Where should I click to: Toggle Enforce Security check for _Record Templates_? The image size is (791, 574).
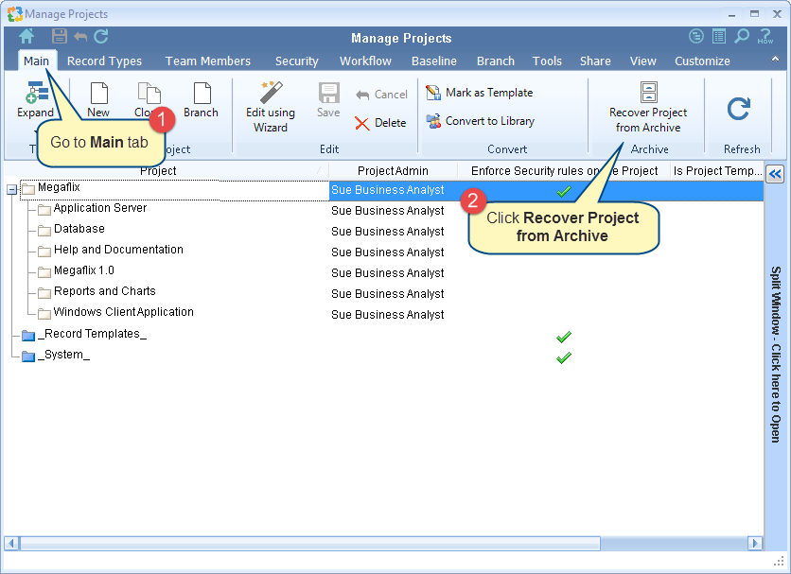click(x=564, y=337)
